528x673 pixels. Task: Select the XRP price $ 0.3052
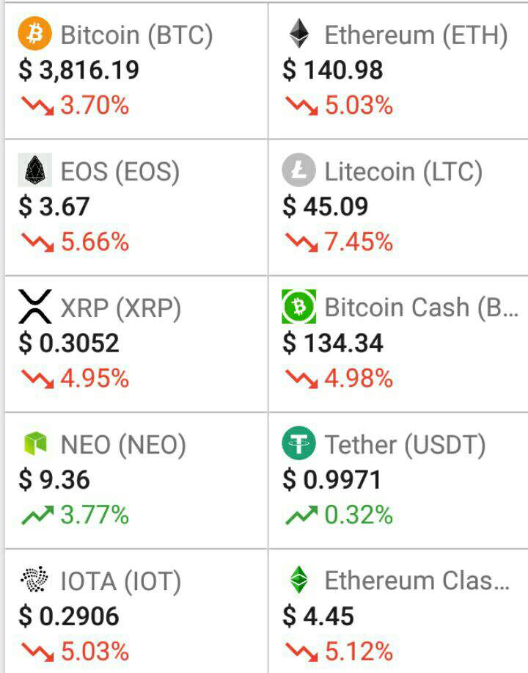pos(69,343)
